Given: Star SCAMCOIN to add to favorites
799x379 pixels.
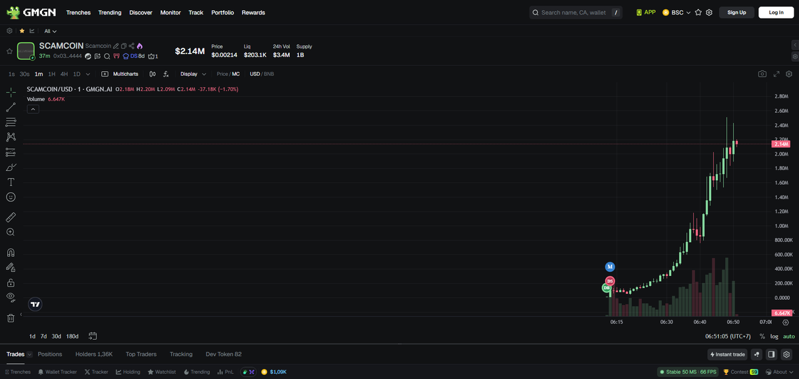Looking at the screenshot, I should (9, 51).
